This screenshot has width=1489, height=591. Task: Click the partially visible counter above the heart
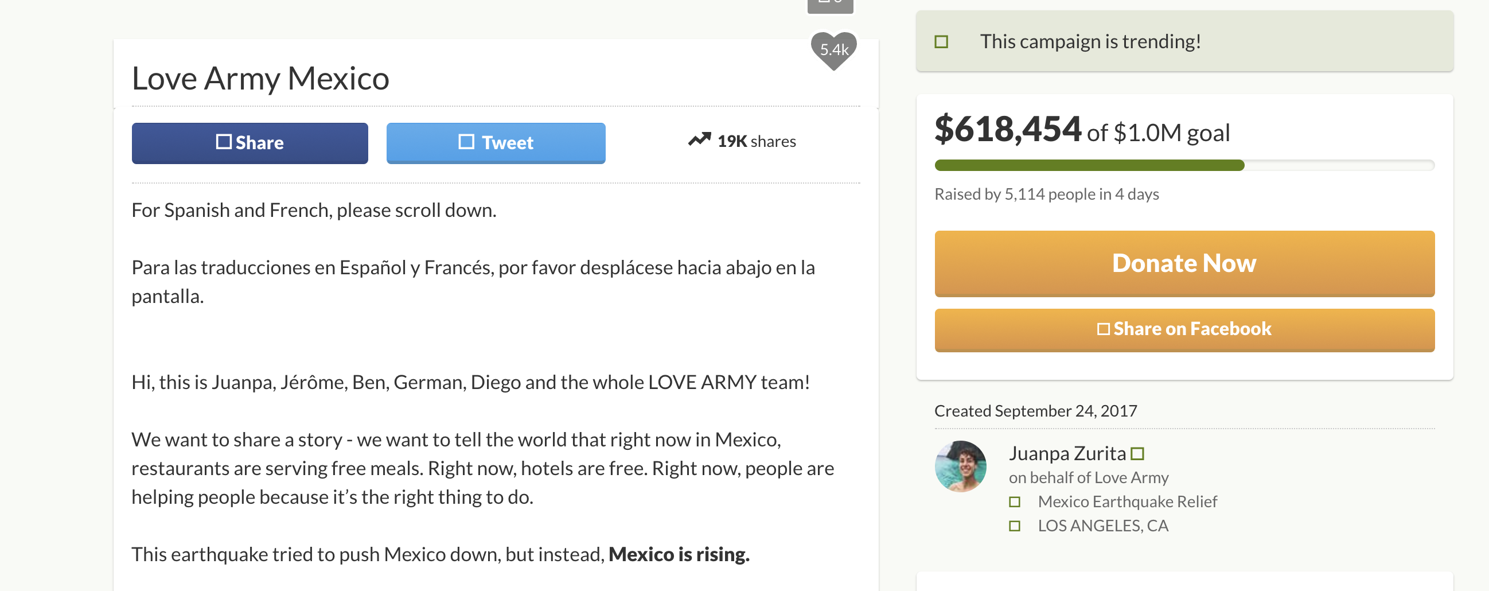[x=830, y=5]
